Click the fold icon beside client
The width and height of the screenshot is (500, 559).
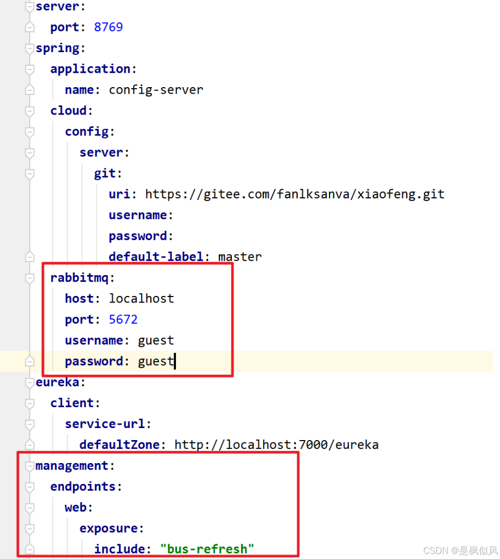click(x=30, y=403)
